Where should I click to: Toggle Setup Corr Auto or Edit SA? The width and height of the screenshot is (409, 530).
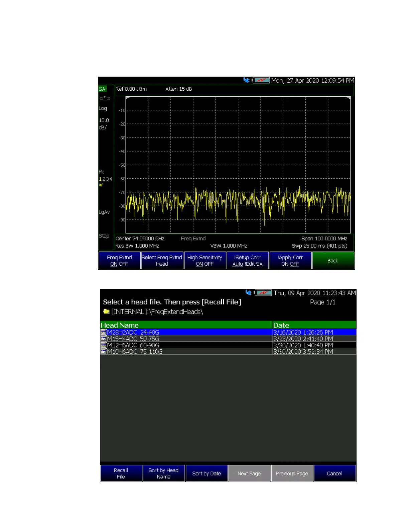[x=248, y=260]
